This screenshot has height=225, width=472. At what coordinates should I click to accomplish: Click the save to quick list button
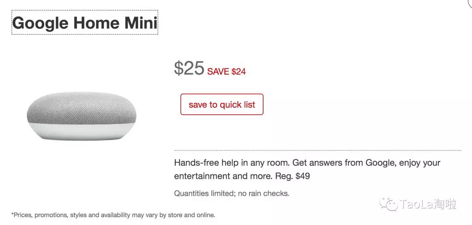point(222,105)
